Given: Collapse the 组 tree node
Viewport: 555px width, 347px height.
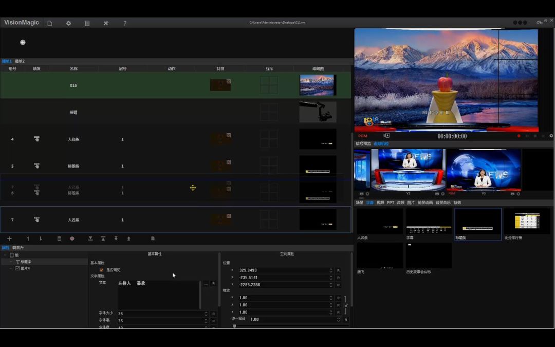Looking at the screenshot, I should [x=5, y=255].
